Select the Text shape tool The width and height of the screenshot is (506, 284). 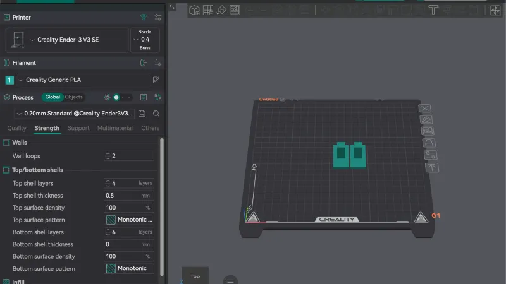(x=433, y=10)
